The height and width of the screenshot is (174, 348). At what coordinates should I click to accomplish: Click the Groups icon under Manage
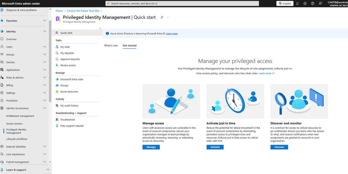[x=57, y=86]
